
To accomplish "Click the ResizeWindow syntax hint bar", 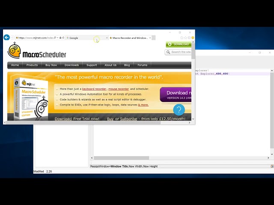I will pos(180,166).
